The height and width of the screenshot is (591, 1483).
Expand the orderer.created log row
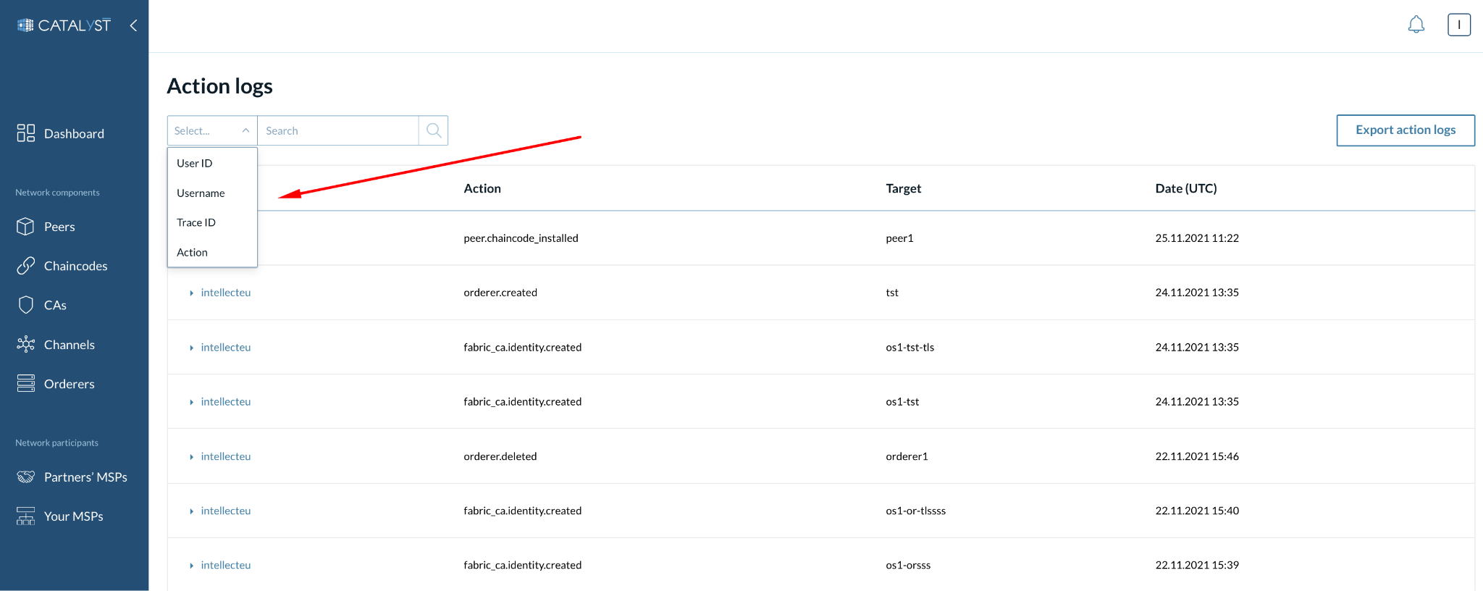[191, 293]
